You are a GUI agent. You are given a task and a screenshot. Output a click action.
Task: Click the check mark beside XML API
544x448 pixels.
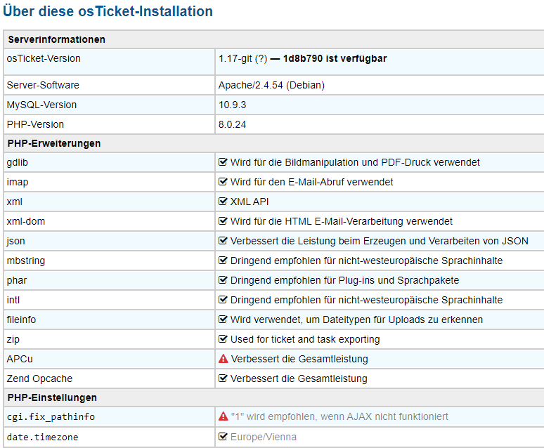click(x=224, y=202)
